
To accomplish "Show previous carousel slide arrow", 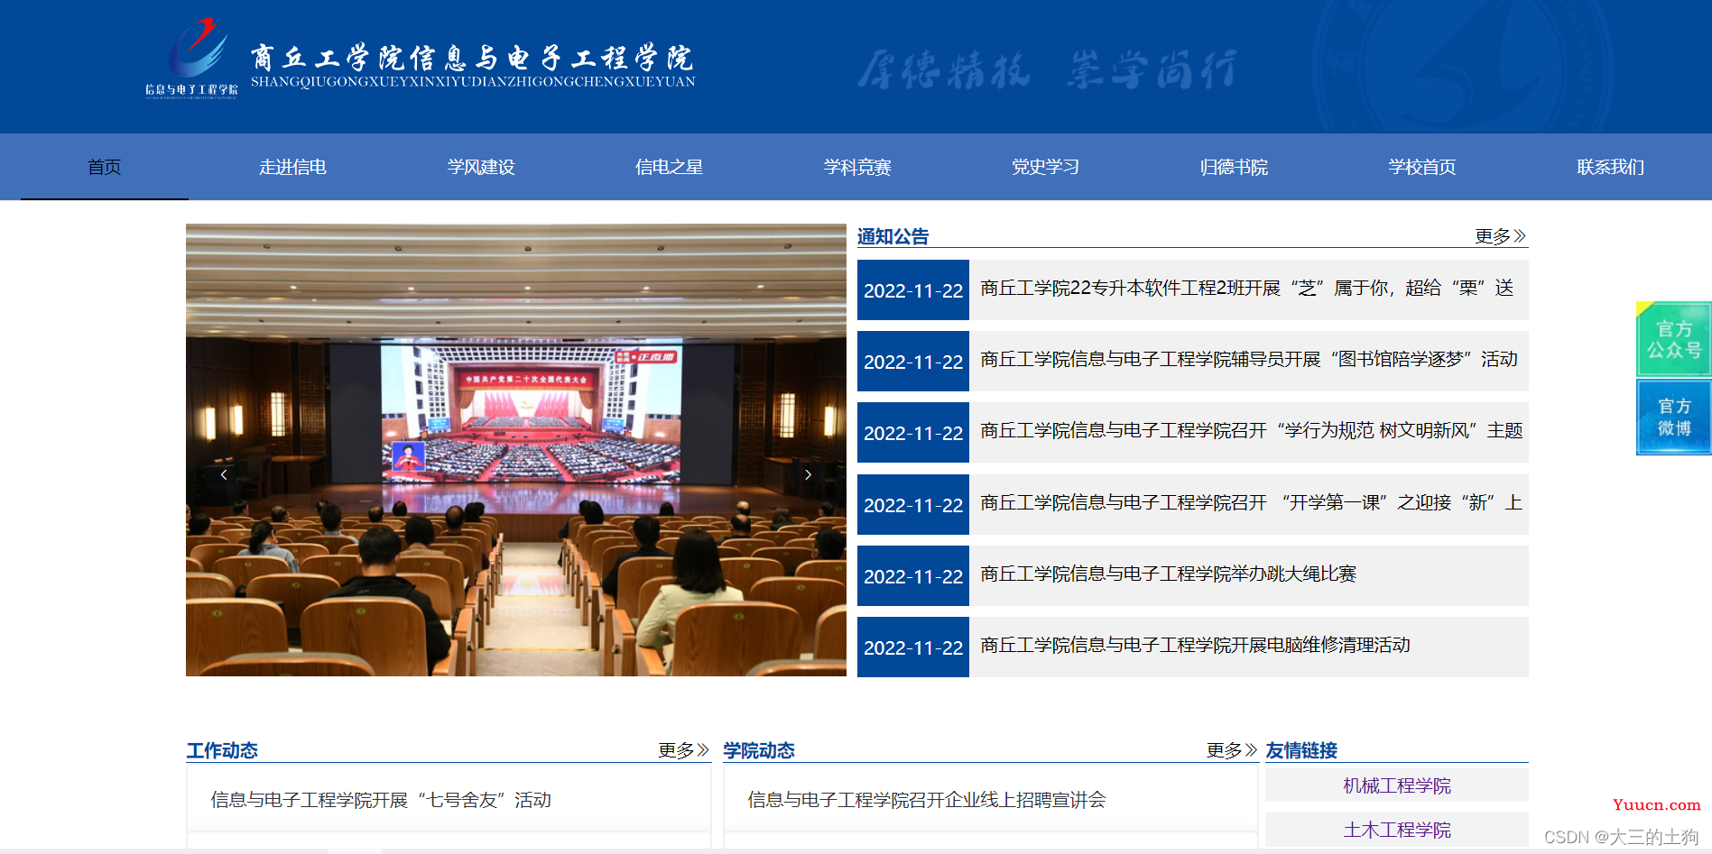I will pos(224,474).
